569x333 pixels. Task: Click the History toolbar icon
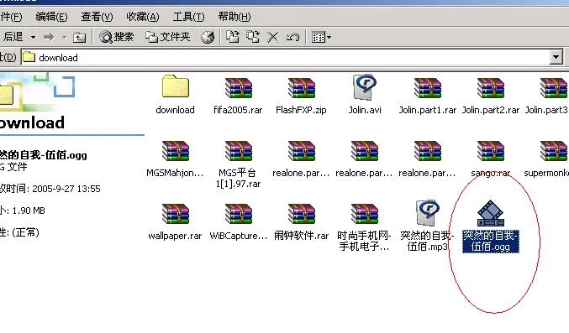tap(208, 37)
